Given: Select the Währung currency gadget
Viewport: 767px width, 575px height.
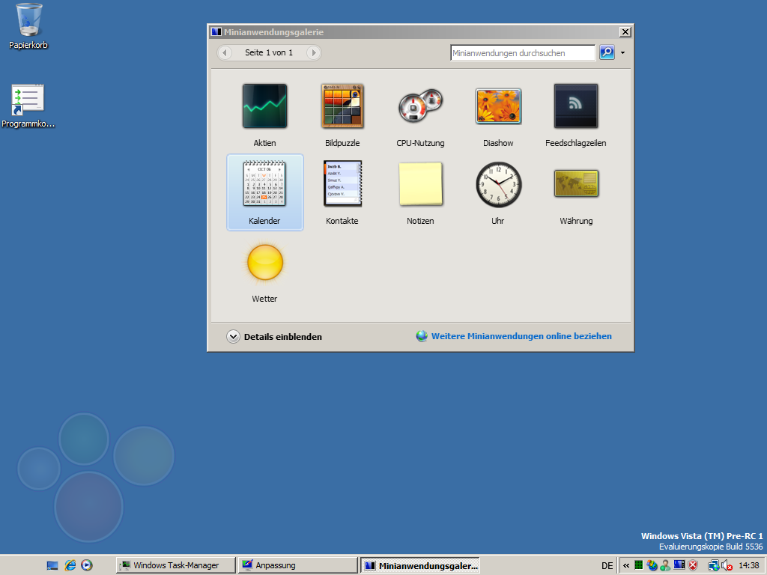Looking at the screenshot, I should point(576,183).
